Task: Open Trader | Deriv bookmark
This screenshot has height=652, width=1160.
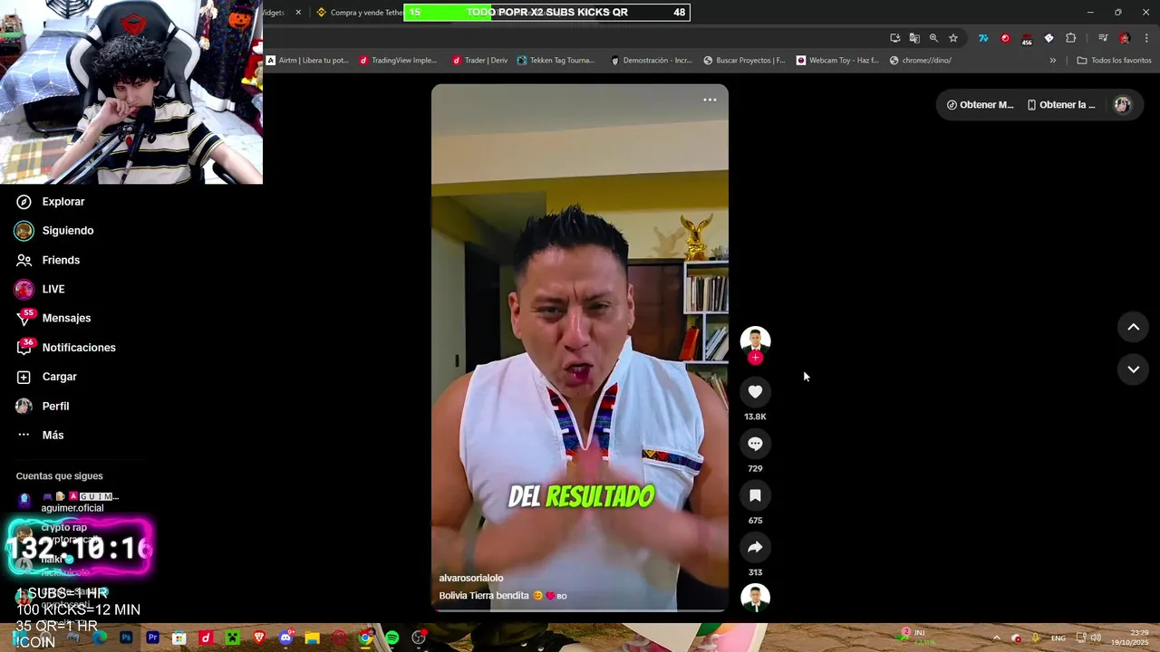Action: pos(479,61)
